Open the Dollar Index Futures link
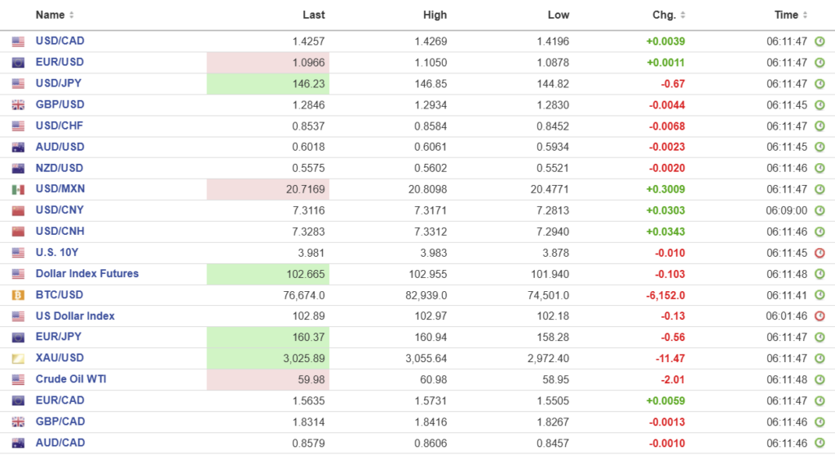Viewport: 835px width, 455px height. 87,274
